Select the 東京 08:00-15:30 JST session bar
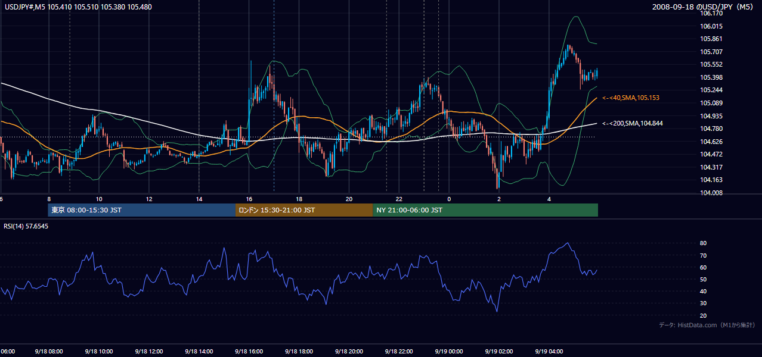Viewport: 762px width, 357px height. pos(142,210)
